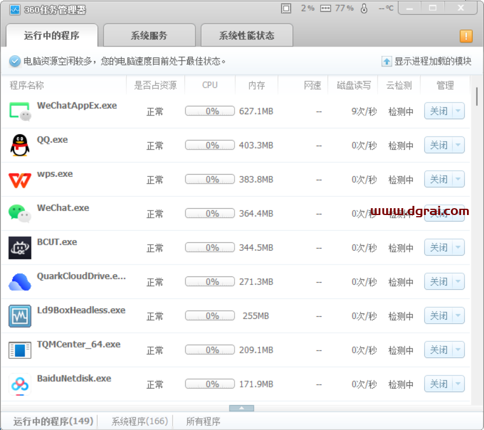
Task: Select the 运行中的程序(149) bottom tab
Action: 53,421
